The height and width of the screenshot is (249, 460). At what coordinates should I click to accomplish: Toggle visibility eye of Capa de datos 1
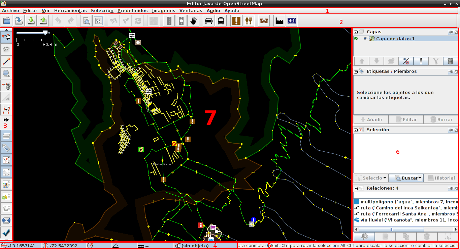point(365,39)
